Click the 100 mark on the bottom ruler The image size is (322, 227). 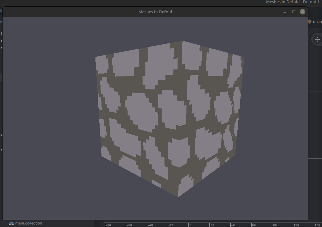pyautogui.click(x=296, y=225)
